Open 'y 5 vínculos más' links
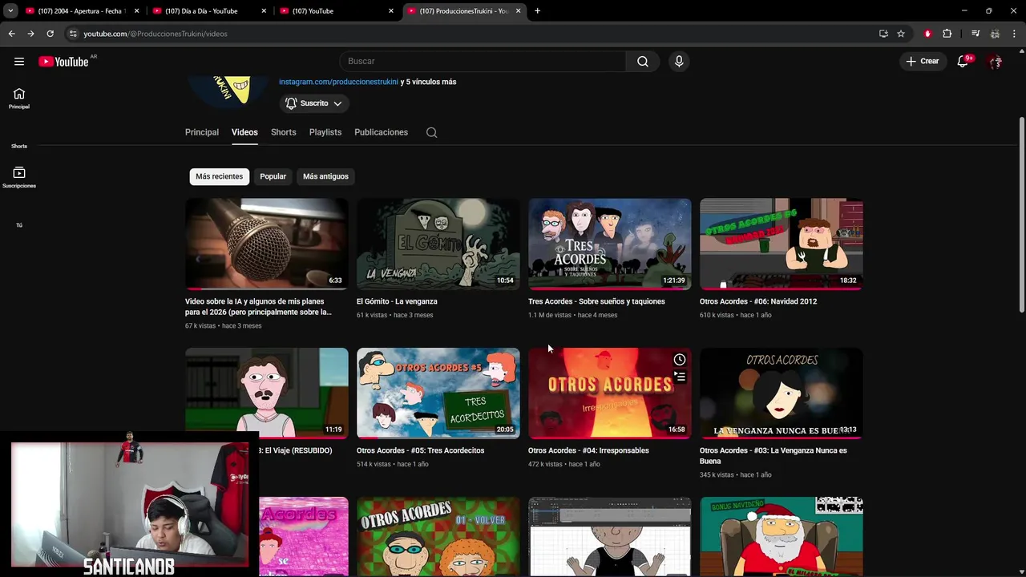The image size is (1026, 577). (428, 82)
